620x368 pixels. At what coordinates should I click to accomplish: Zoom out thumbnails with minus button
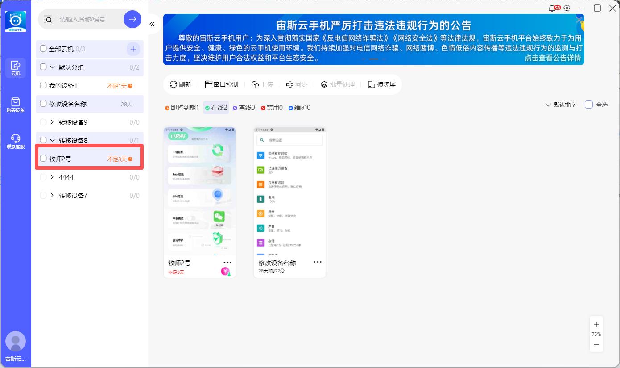click(597, 345)
